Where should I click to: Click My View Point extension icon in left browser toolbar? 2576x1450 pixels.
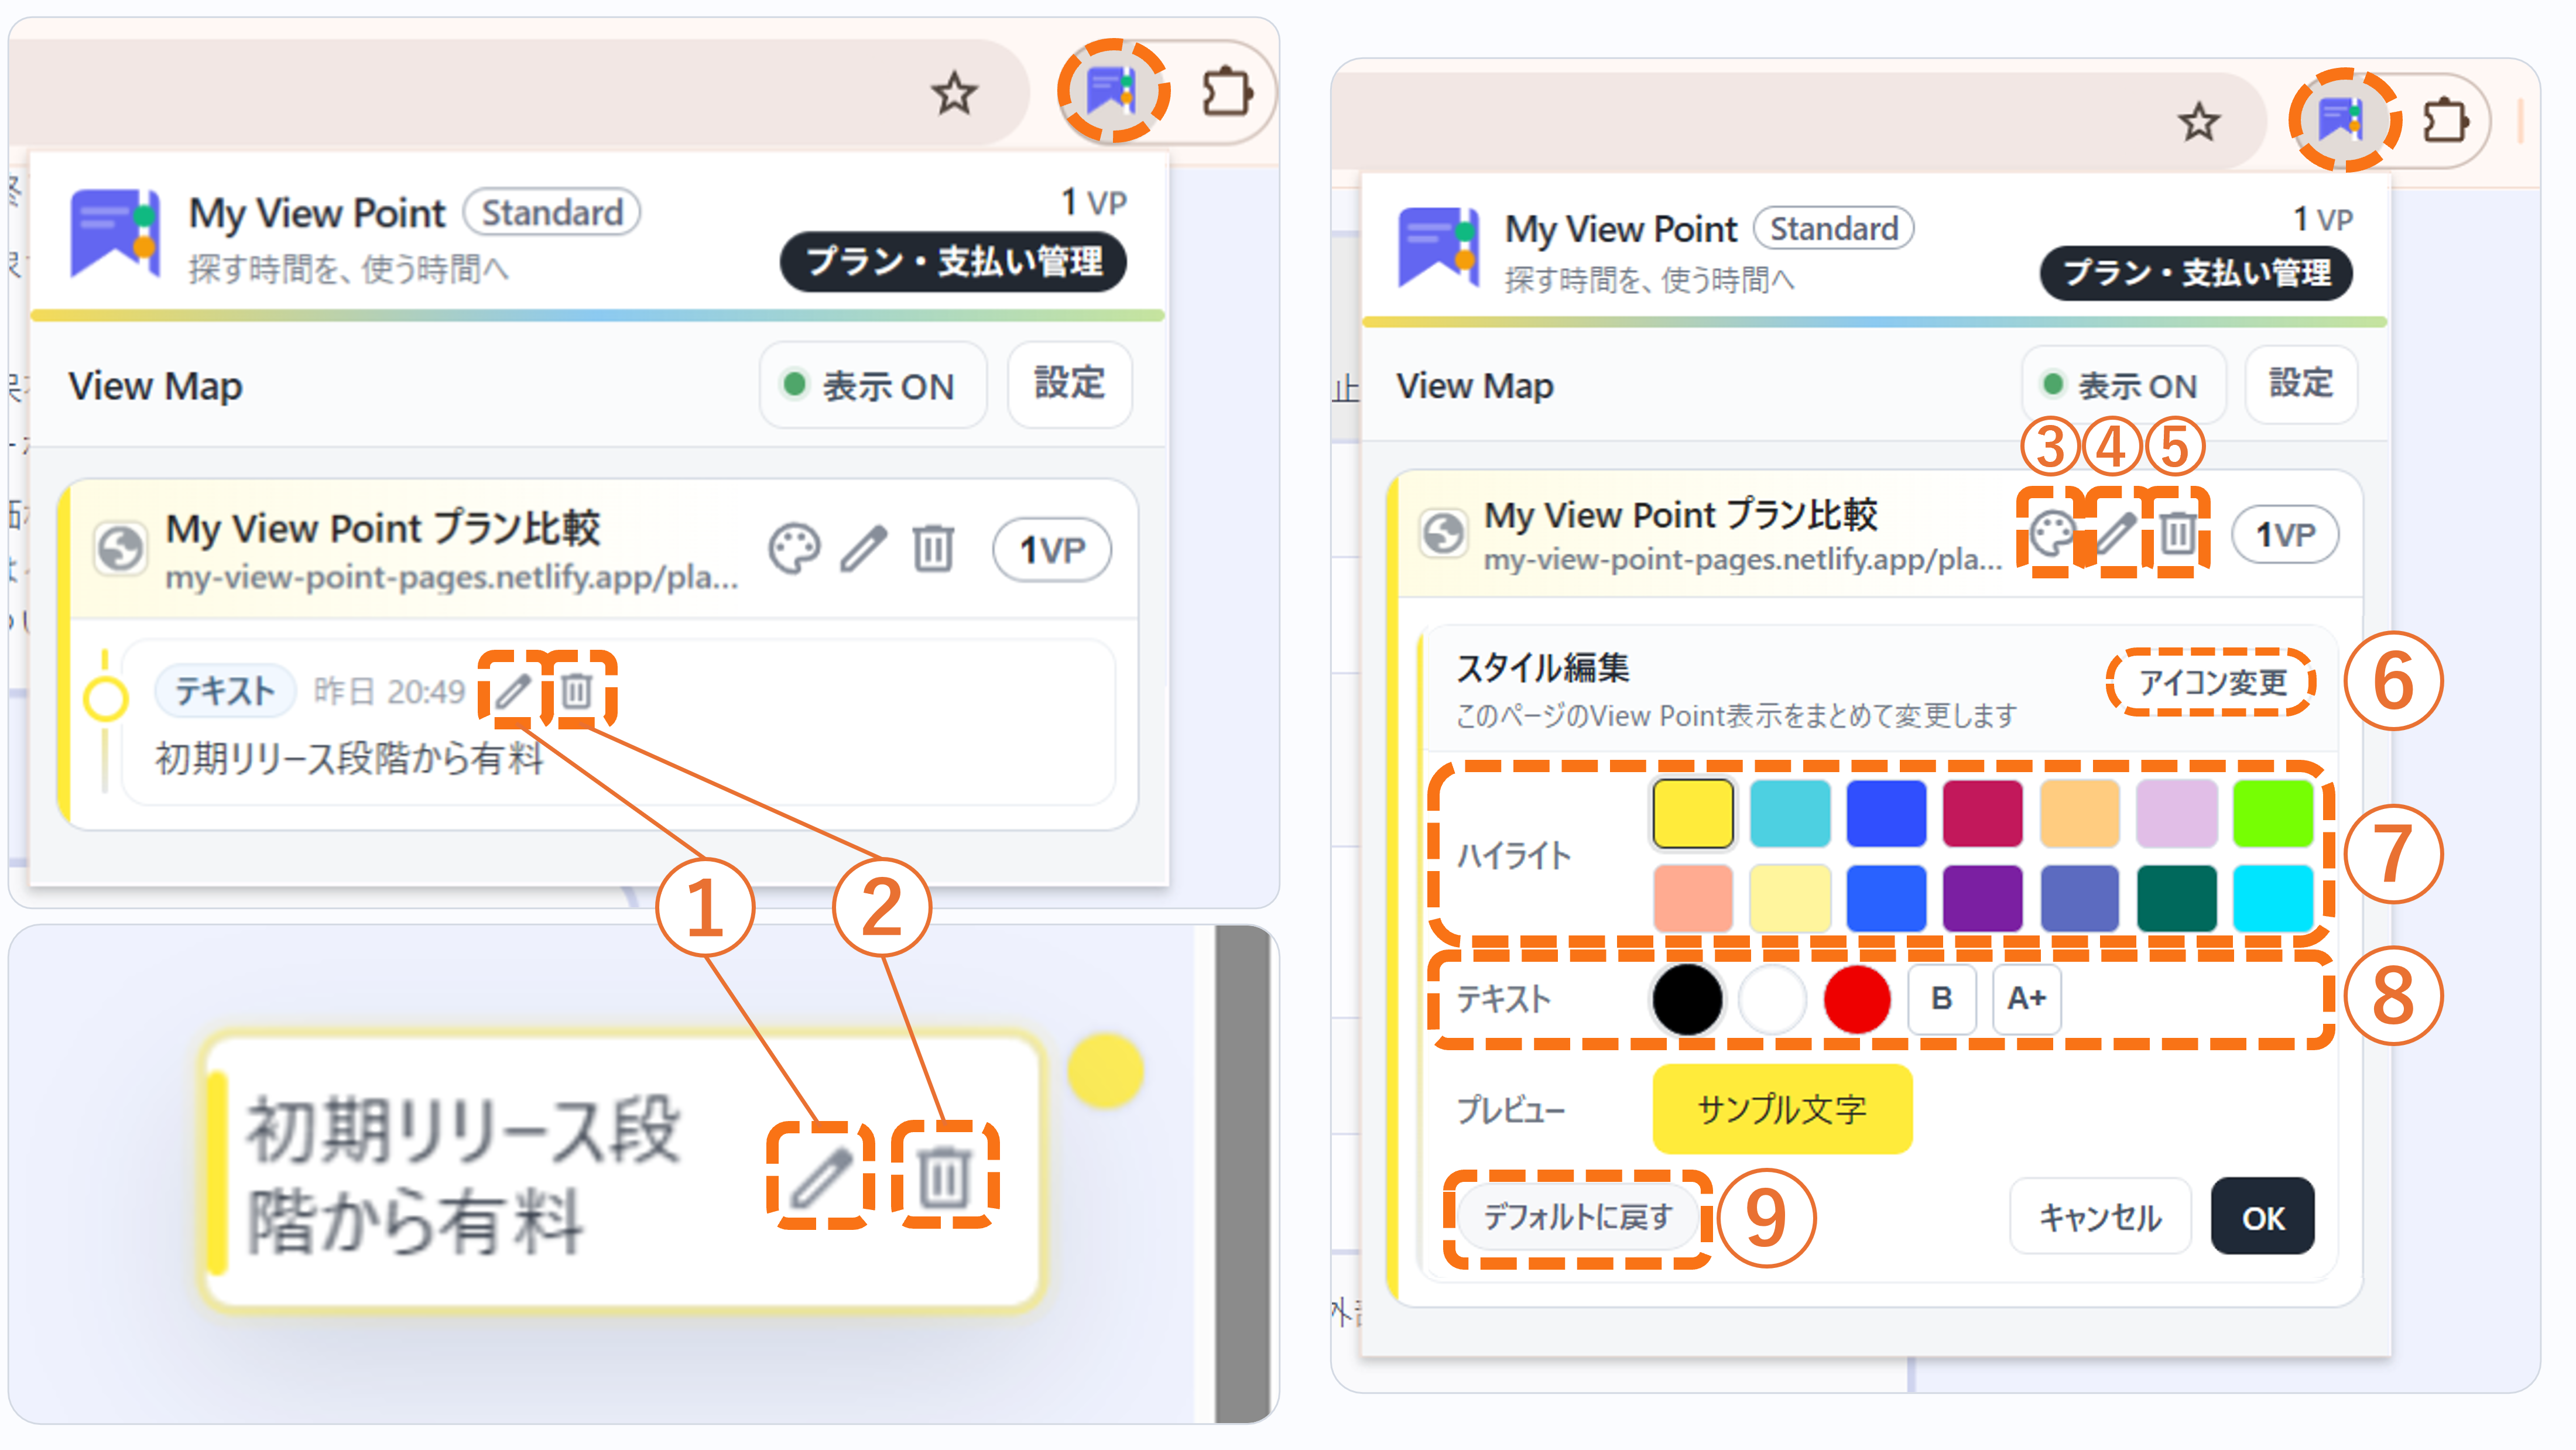click(x=1112, y=91)
